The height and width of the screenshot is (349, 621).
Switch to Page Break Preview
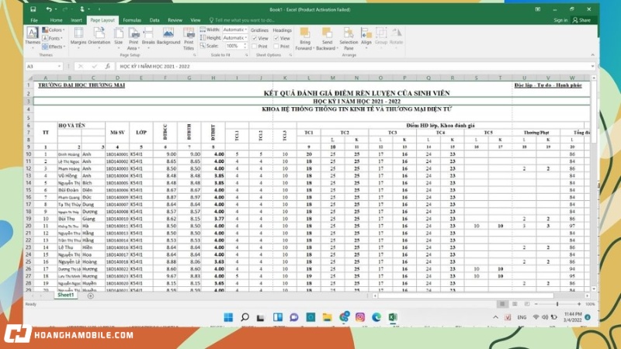tap(527, 304)
